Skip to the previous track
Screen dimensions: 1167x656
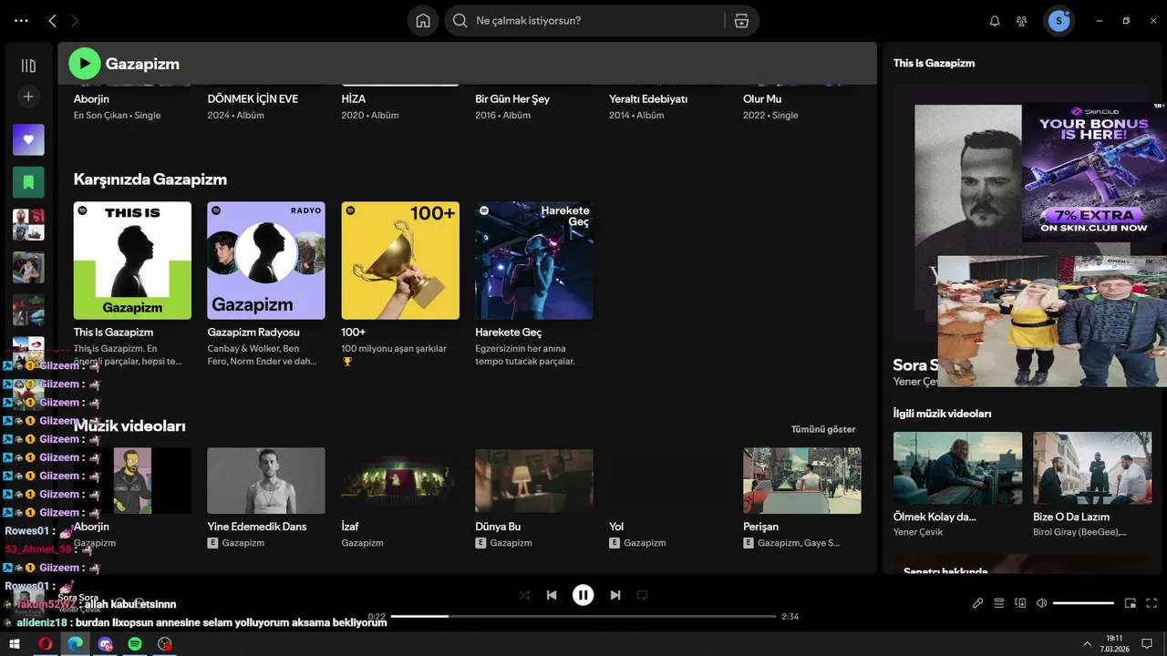tap(552, 595)
